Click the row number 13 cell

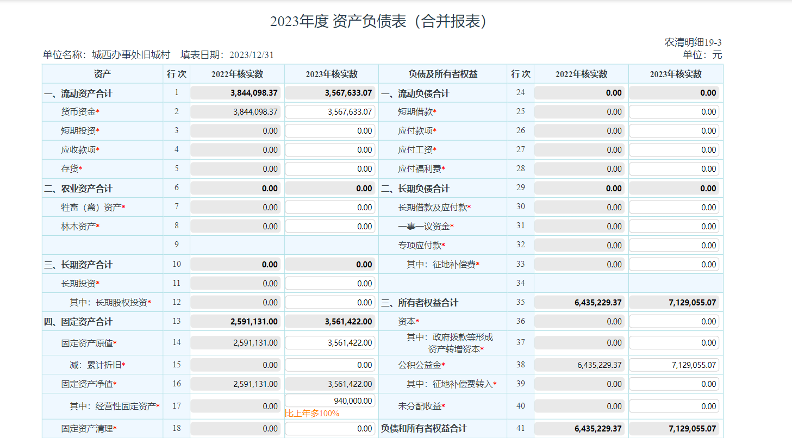coord(177,321)
